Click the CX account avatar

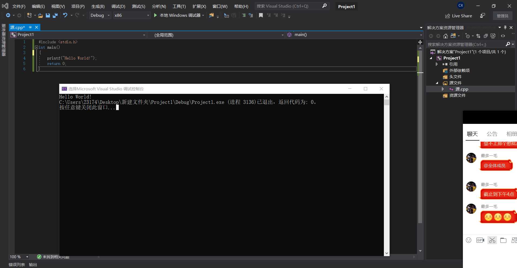click(x=461, y=5)
